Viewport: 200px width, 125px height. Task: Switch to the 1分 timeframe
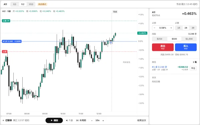tap(15, 4)
